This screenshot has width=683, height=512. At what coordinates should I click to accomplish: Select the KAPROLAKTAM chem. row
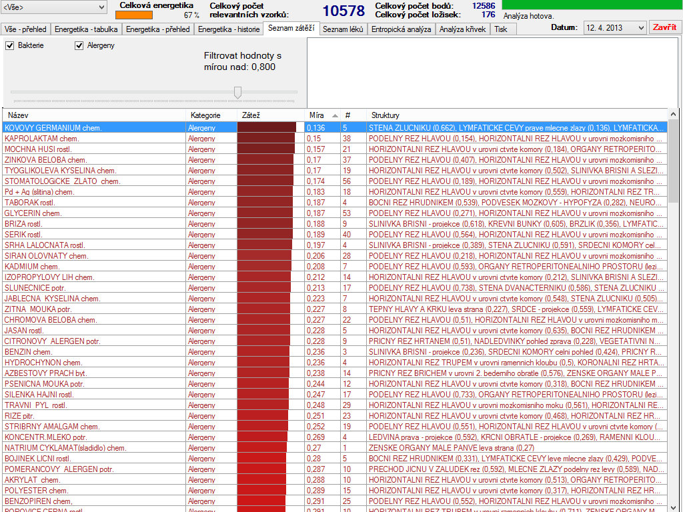(335, 139)
